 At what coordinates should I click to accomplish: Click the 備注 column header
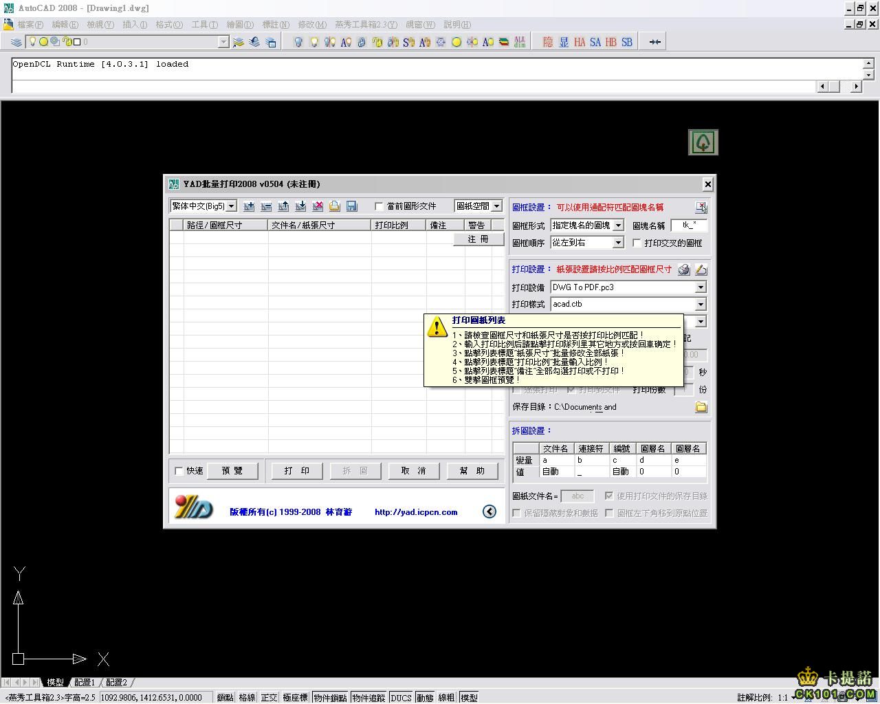coord(445,225)
